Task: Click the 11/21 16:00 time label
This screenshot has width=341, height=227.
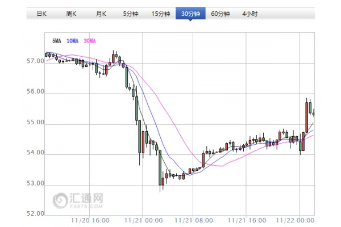Action: click(x=247, y=220)
